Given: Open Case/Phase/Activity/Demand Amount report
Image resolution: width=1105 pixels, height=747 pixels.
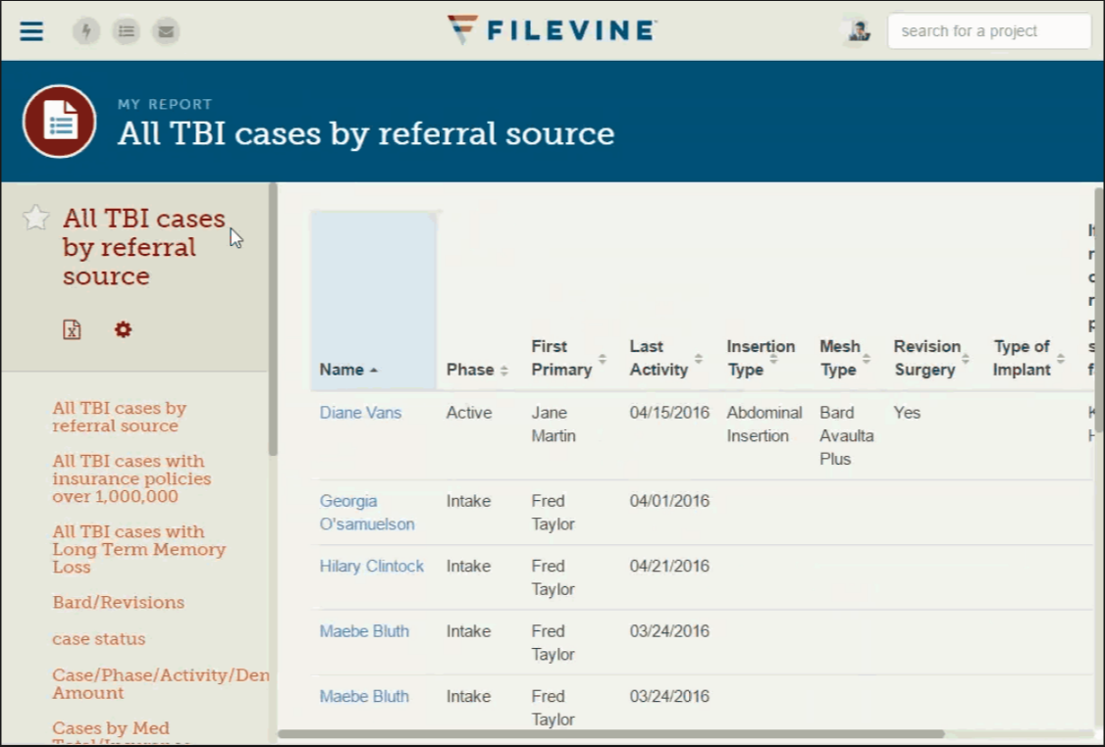Looking at the screenshot, I should coord(160,683).
